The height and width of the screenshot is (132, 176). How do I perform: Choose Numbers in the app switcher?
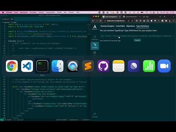click(149, 66)
